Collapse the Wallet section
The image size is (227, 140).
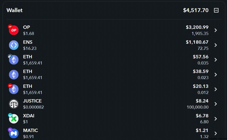(x=216, y=10)
